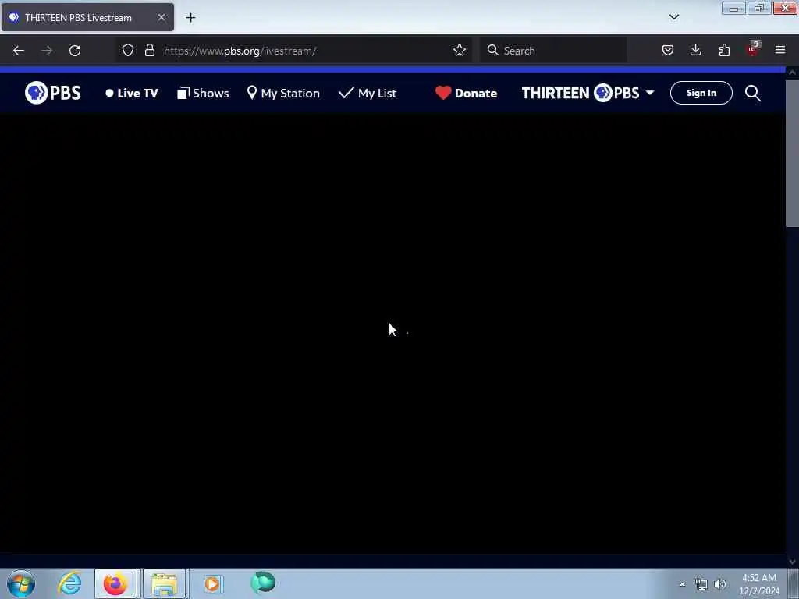The height and width of the screenshot is (599, 799).
Task: Go back with the browser back arrow
Action: point(19,51)
